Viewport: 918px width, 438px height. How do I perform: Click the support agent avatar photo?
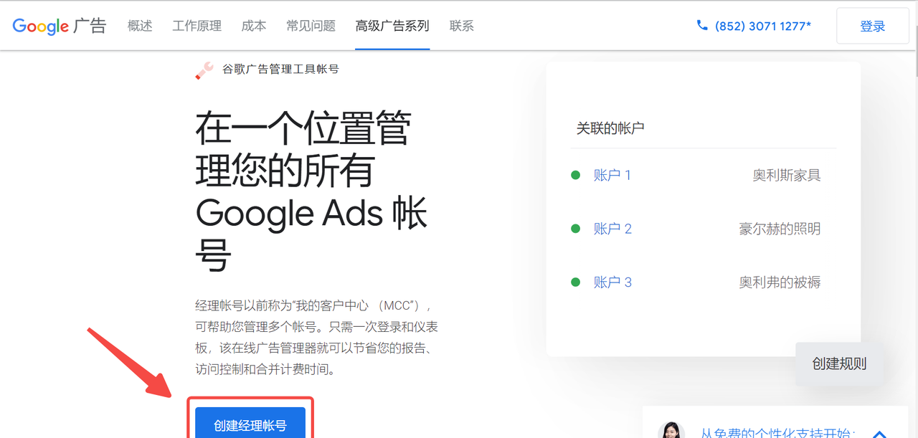coord(672,429)
